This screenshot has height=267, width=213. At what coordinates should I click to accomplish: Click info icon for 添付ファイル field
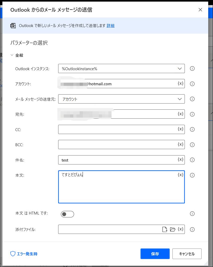point(192,229)
